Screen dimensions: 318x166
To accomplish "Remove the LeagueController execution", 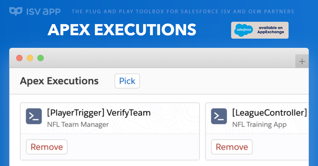I will point(232,147).
